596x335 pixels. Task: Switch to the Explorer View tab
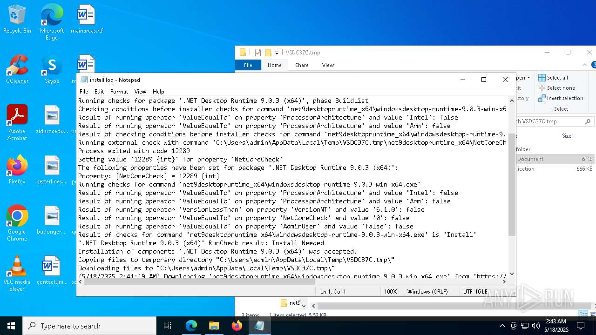pos(328,65)
